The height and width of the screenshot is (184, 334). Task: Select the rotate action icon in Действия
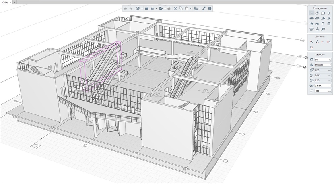pyautogui.click(x=317, y=41)
